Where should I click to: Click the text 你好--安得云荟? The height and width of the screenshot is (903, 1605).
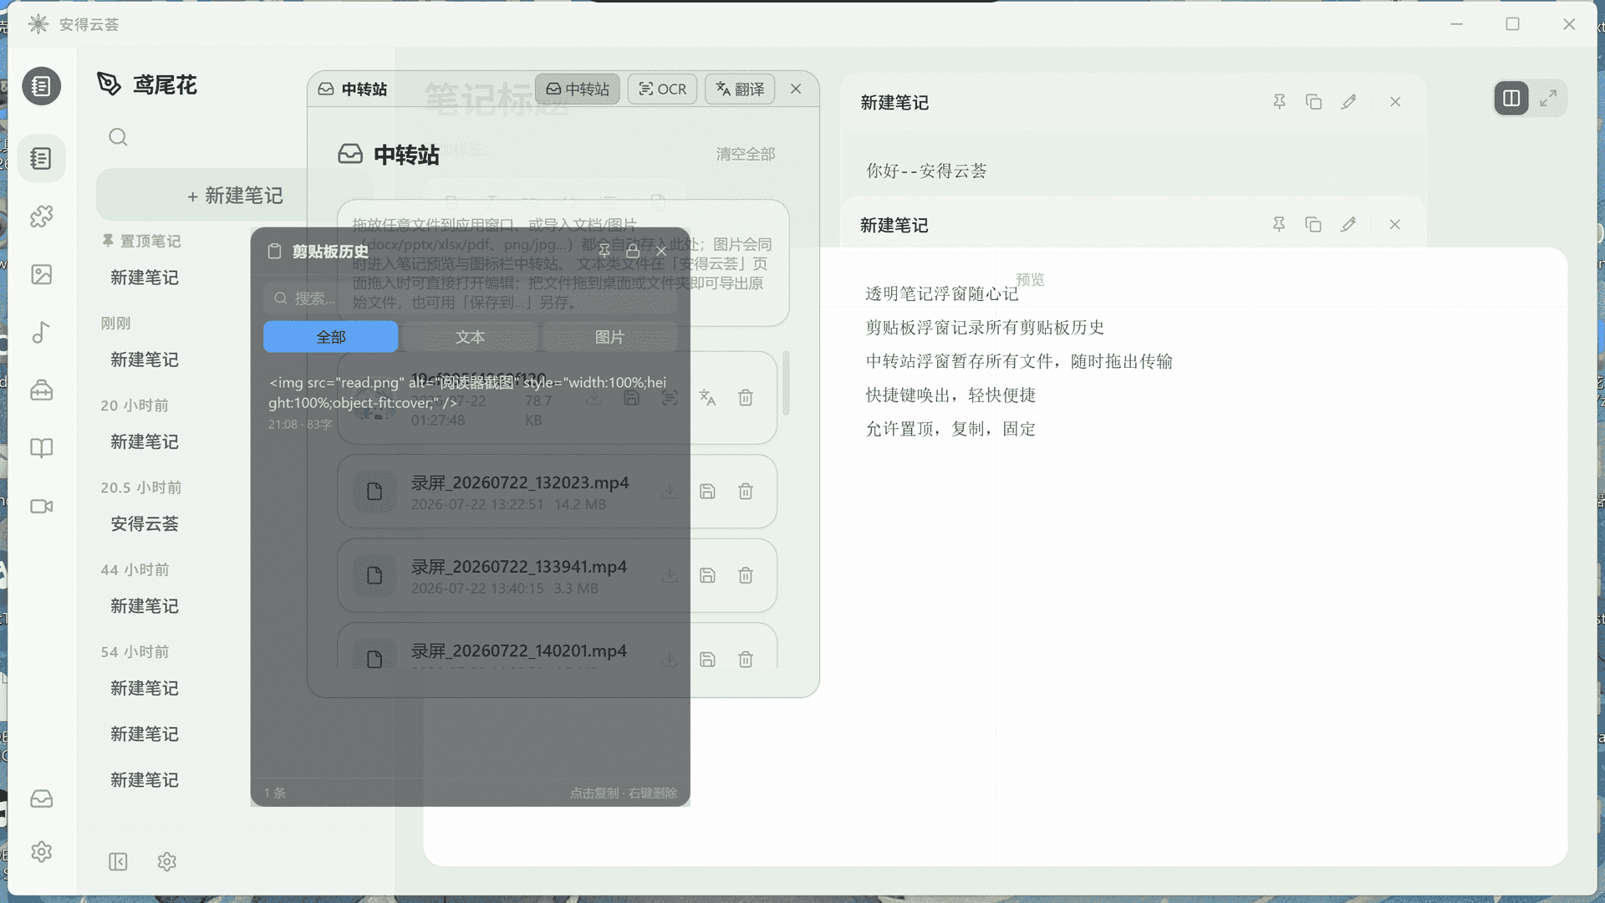click(926, 171)
